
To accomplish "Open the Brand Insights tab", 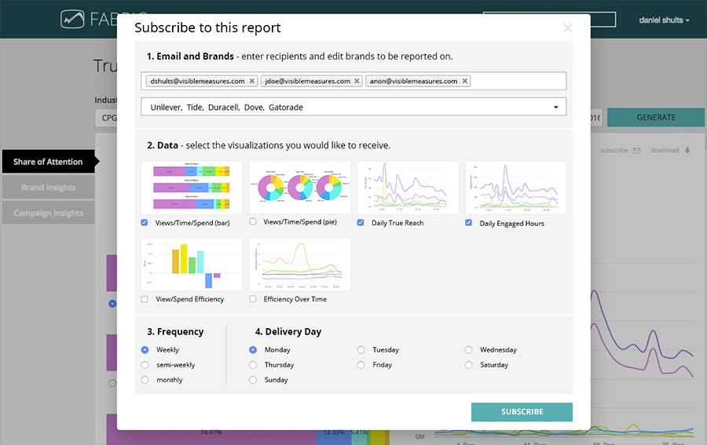I will 48,188.
